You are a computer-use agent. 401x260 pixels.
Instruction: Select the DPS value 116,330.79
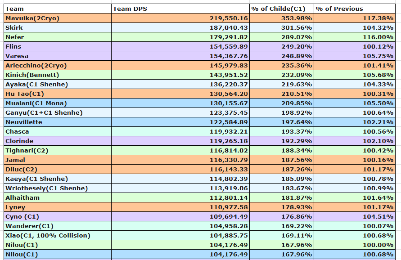point(180,160)
